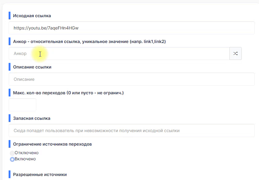Click the blue marker beside Исходная ссылка
This screenshot has height=180, width=259.
pyautogui.click(x=10, y=15)
